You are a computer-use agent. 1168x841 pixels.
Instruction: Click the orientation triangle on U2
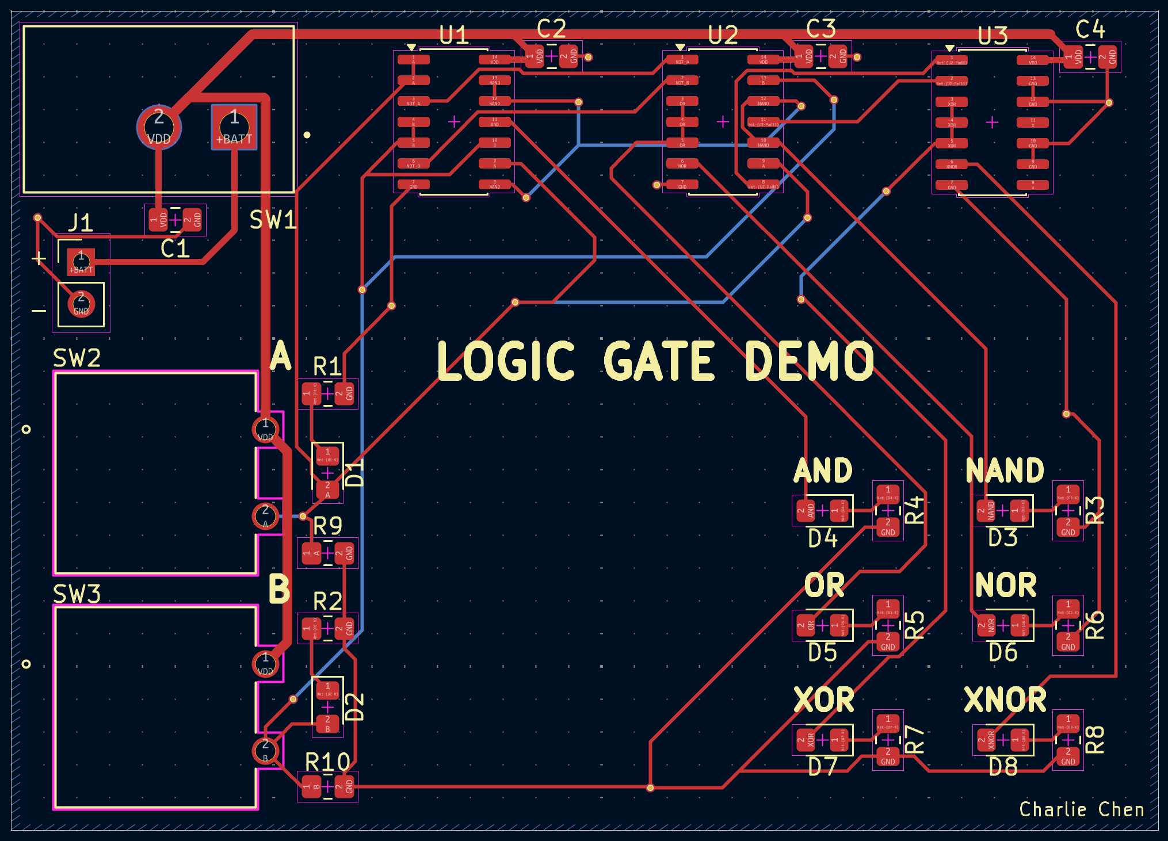pyautogui.click(x=680, y=46)
